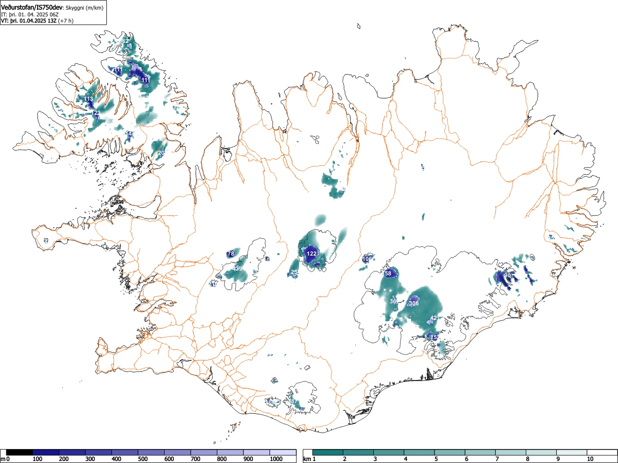618x463 pixels.
Task: Click the 'km' unit label of the right legend
Action: click(x=307, y=459)
